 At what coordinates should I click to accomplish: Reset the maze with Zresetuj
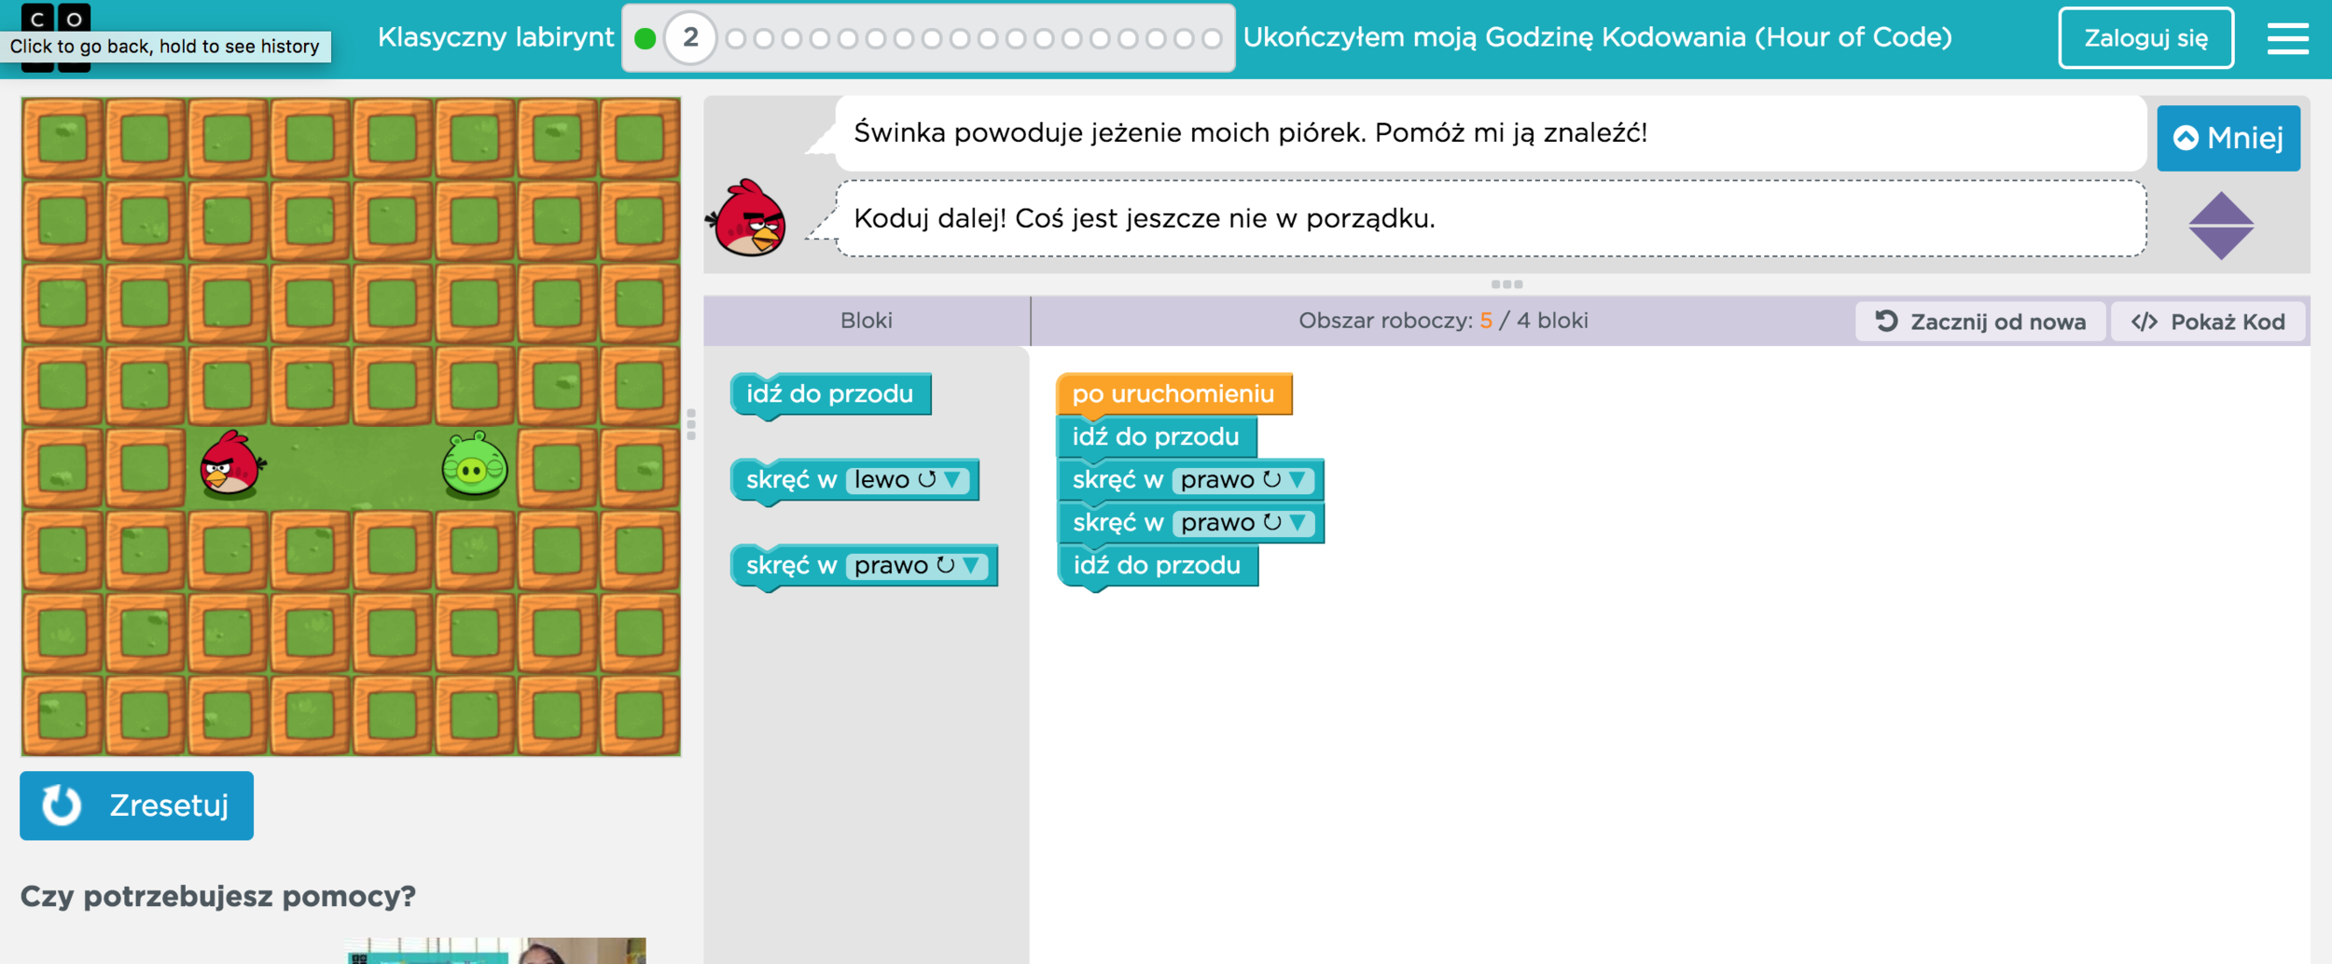coord(136,806)
